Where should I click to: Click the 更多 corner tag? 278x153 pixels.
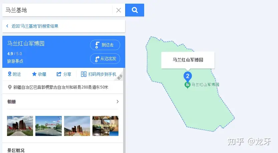(x=120, y=77)
